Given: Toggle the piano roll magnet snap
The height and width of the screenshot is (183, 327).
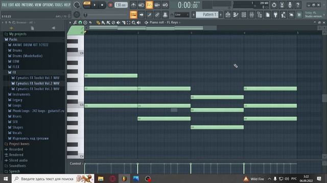Looking at the screenshot, I should [80, 22].
